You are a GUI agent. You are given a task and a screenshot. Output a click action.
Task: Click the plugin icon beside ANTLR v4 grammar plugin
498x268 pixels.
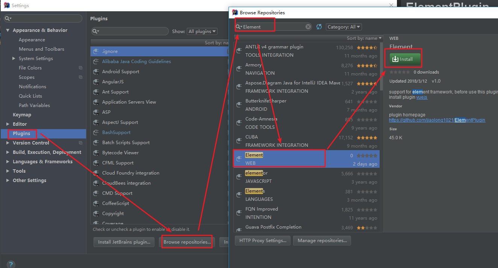[x=239, y=51]
